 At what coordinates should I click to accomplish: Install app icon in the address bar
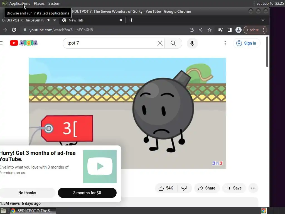pos(191,30)
